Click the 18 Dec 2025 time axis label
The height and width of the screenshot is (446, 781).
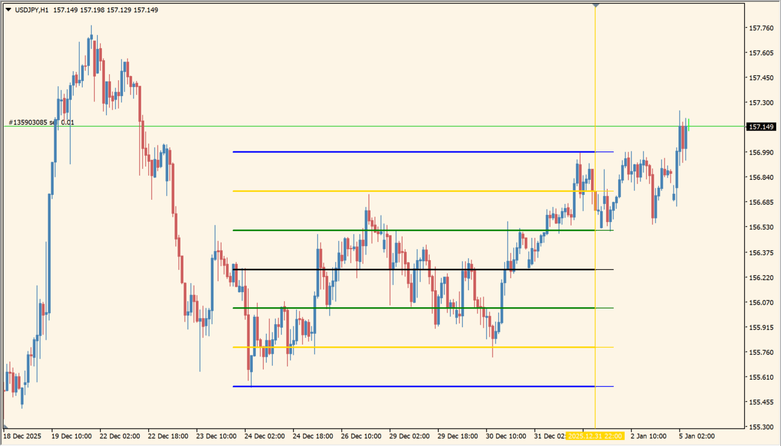click(22, 435)
